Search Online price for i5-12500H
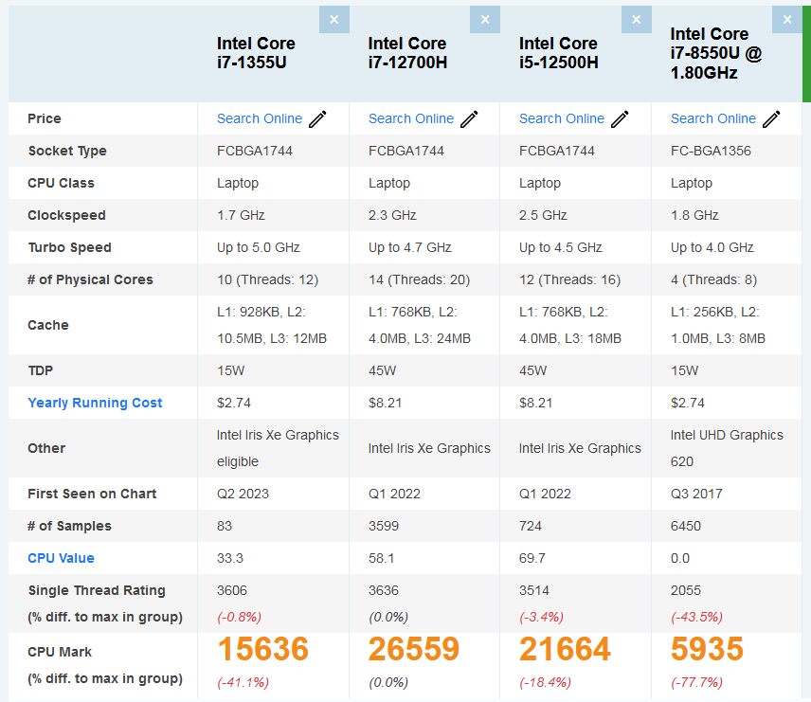811x702 pixels. coord(562,118)
